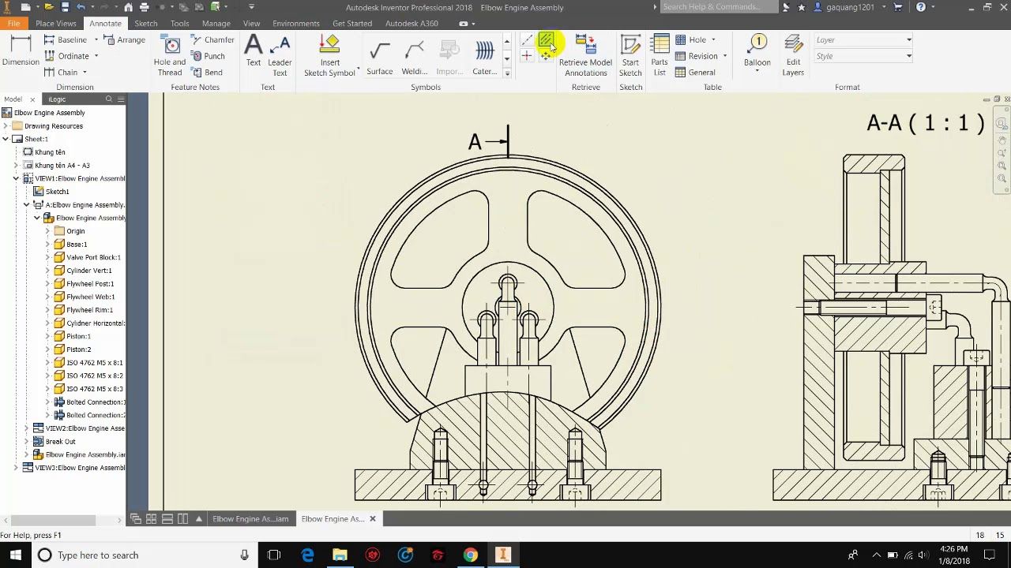Image resolution: width=1011 pixels, height=568 pixels.
Task: Select the Surface texture symbol tool
Action: tap(379, 55)
